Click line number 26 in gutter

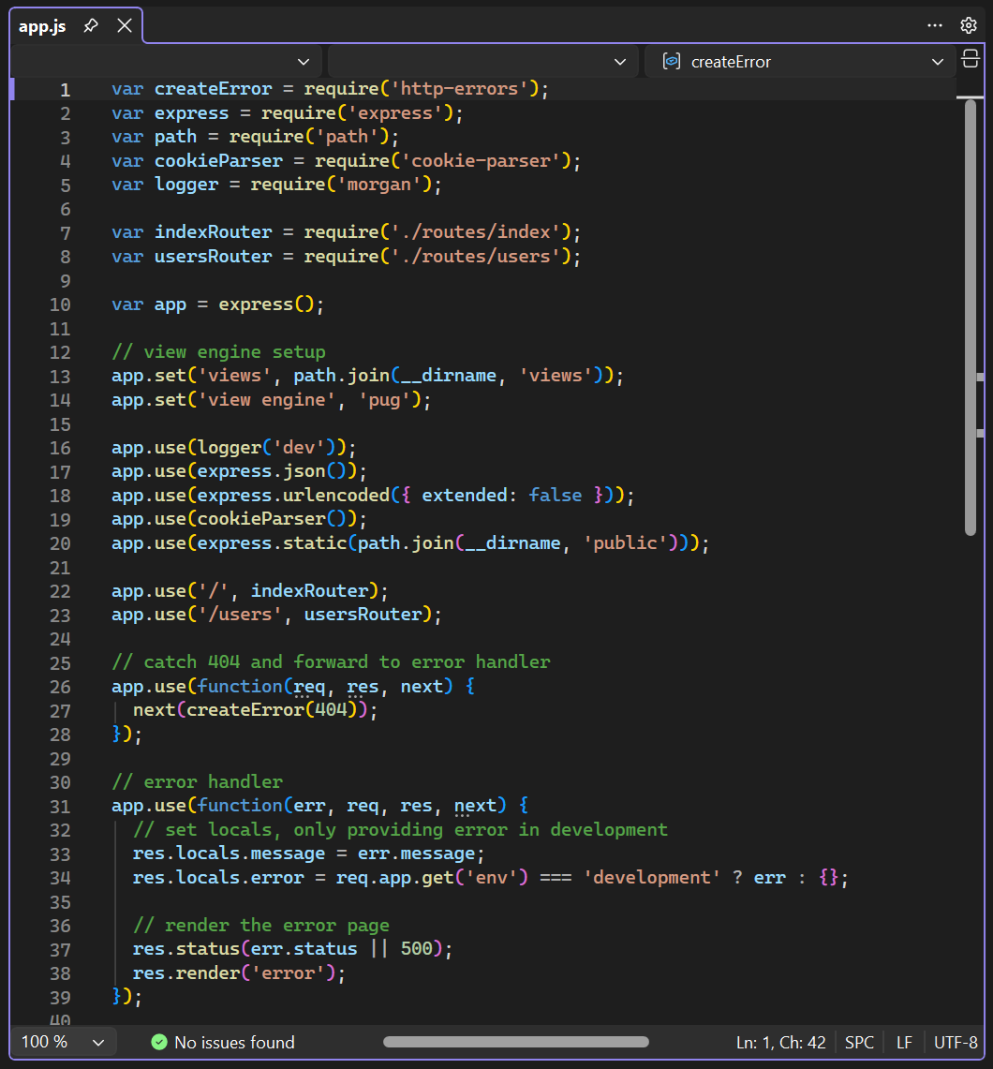pyautogui.click(x=60, y=688)
